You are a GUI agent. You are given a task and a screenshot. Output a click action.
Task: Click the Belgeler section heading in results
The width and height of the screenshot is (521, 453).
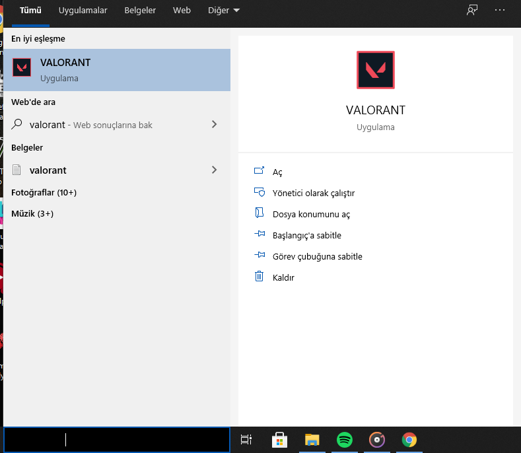pyautogui.click(x=27, y=147)
